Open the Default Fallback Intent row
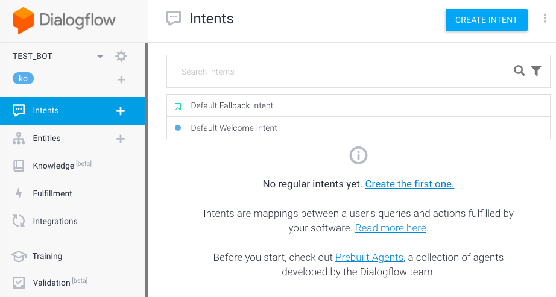This screenshot has width=556, height=297. (x=358, y=105)
